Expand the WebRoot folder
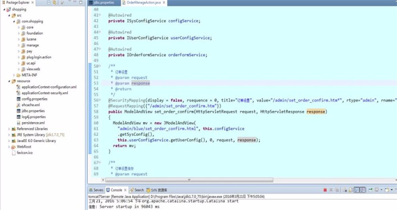The height and width of the screenshot is (210, 397). pos(9,147)
